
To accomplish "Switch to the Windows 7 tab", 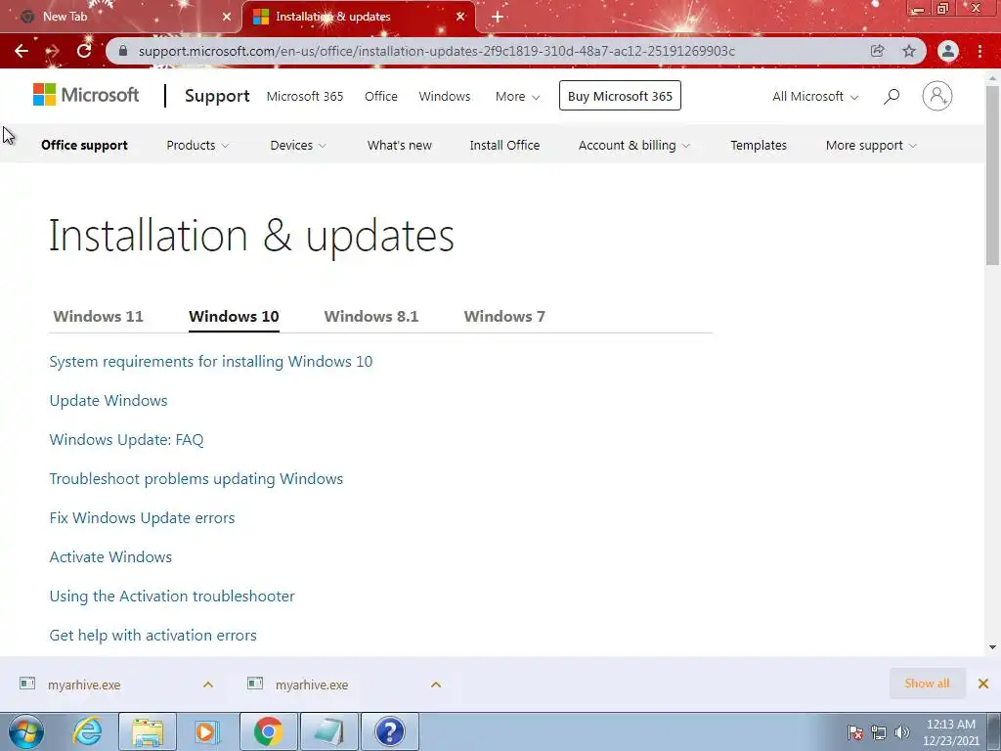I will (504, 316).
